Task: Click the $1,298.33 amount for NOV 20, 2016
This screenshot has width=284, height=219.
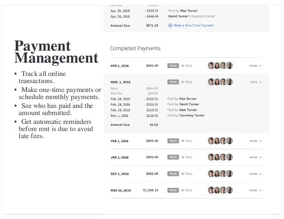Action: pyautogui.click(x=151, y=190)
